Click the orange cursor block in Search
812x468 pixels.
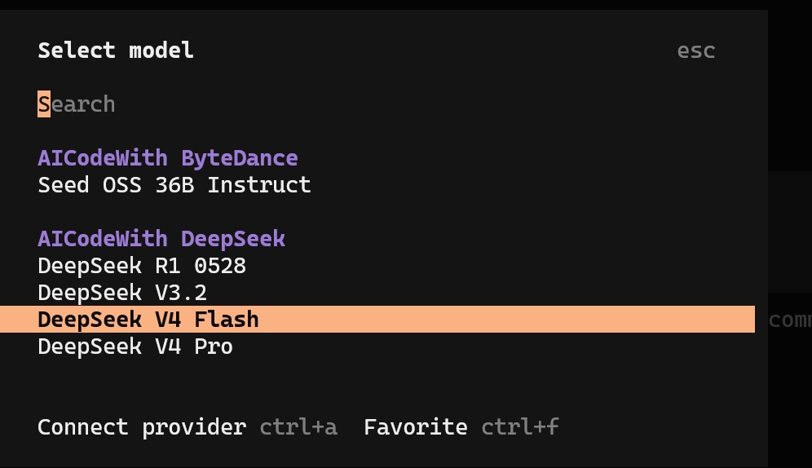pyautogui.click(x=44, y=104)
